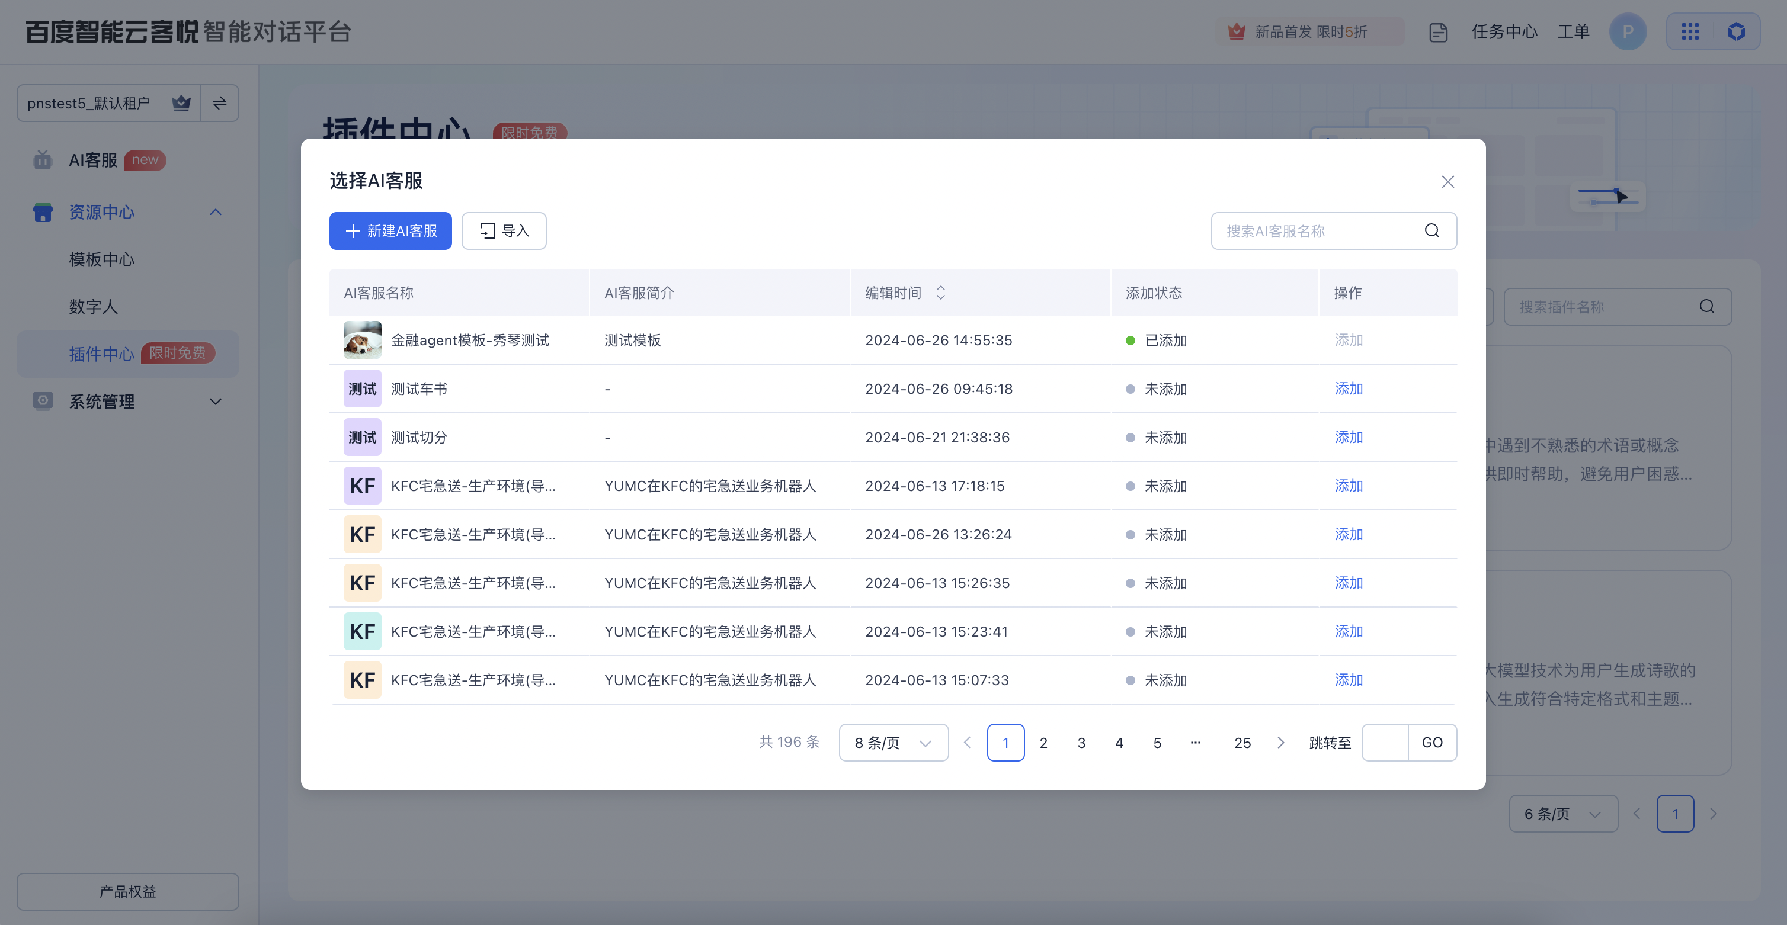Image resolution: width=1787 pixels, height=925 pixels.
Task: Click the magnifier icon in AI客服 search
Action: click(1432, 231)
